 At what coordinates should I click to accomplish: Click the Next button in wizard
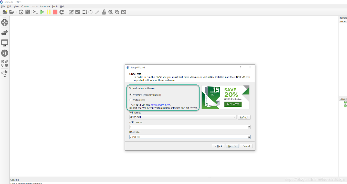(232, 146)
